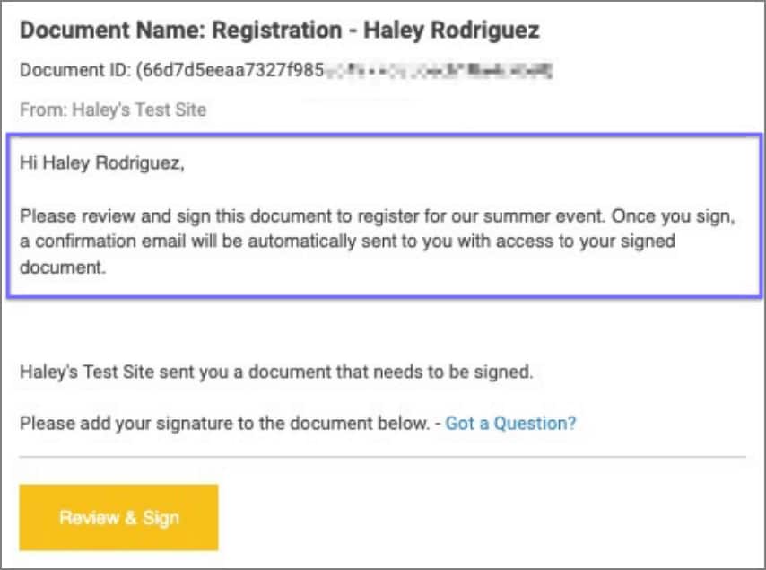
Task: Click the Review & Sign button label text
Action: tap(118, 517)
